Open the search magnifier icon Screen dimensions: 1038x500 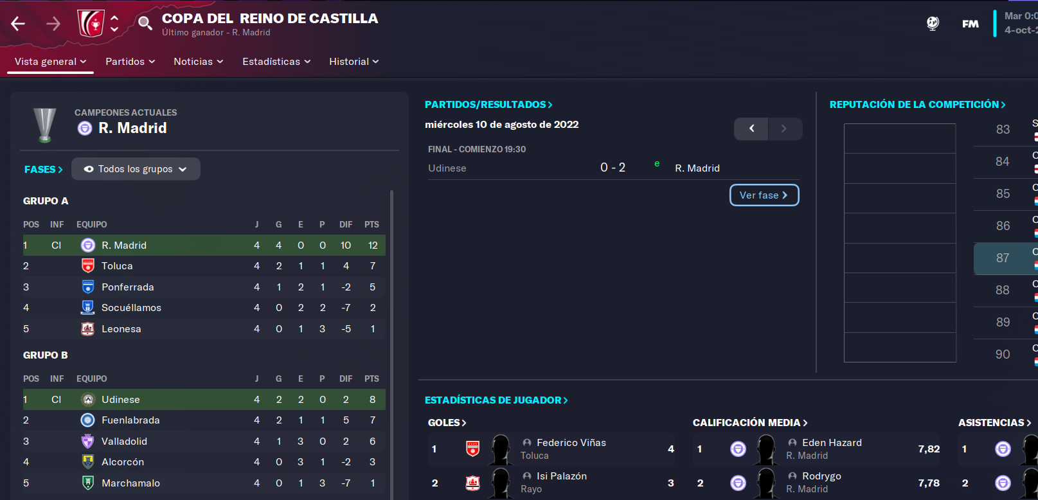145,23
